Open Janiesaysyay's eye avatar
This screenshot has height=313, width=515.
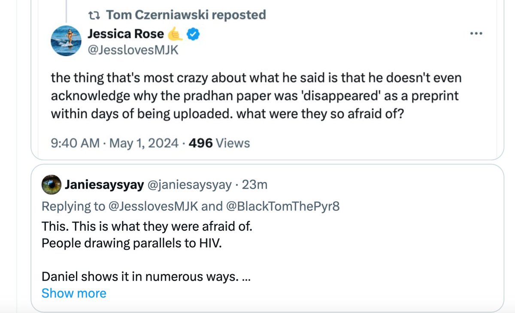pos(51,185)
